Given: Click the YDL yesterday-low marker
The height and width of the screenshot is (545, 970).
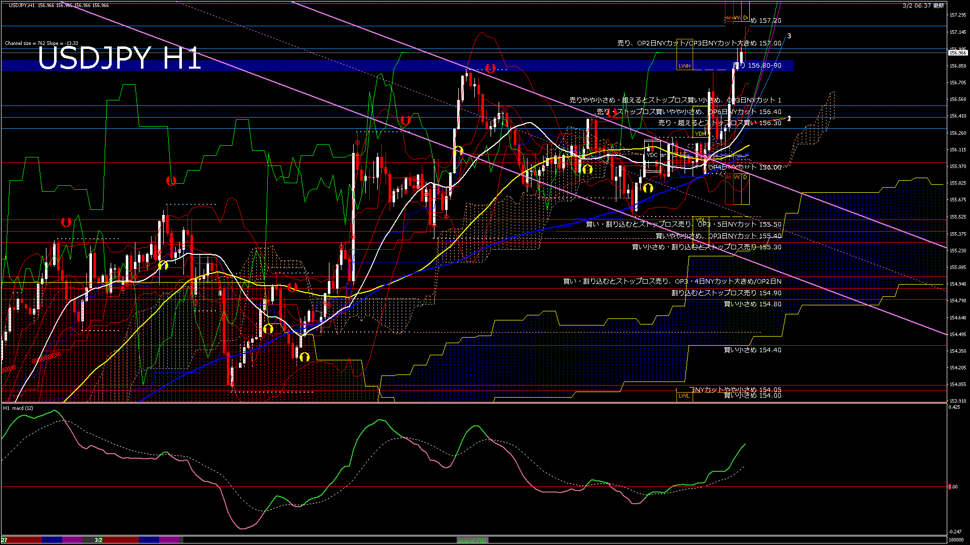Looking at the screenshot, I should [700, 220].
